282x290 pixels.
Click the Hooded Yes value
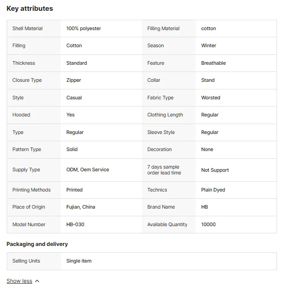(x=70, y=115)
